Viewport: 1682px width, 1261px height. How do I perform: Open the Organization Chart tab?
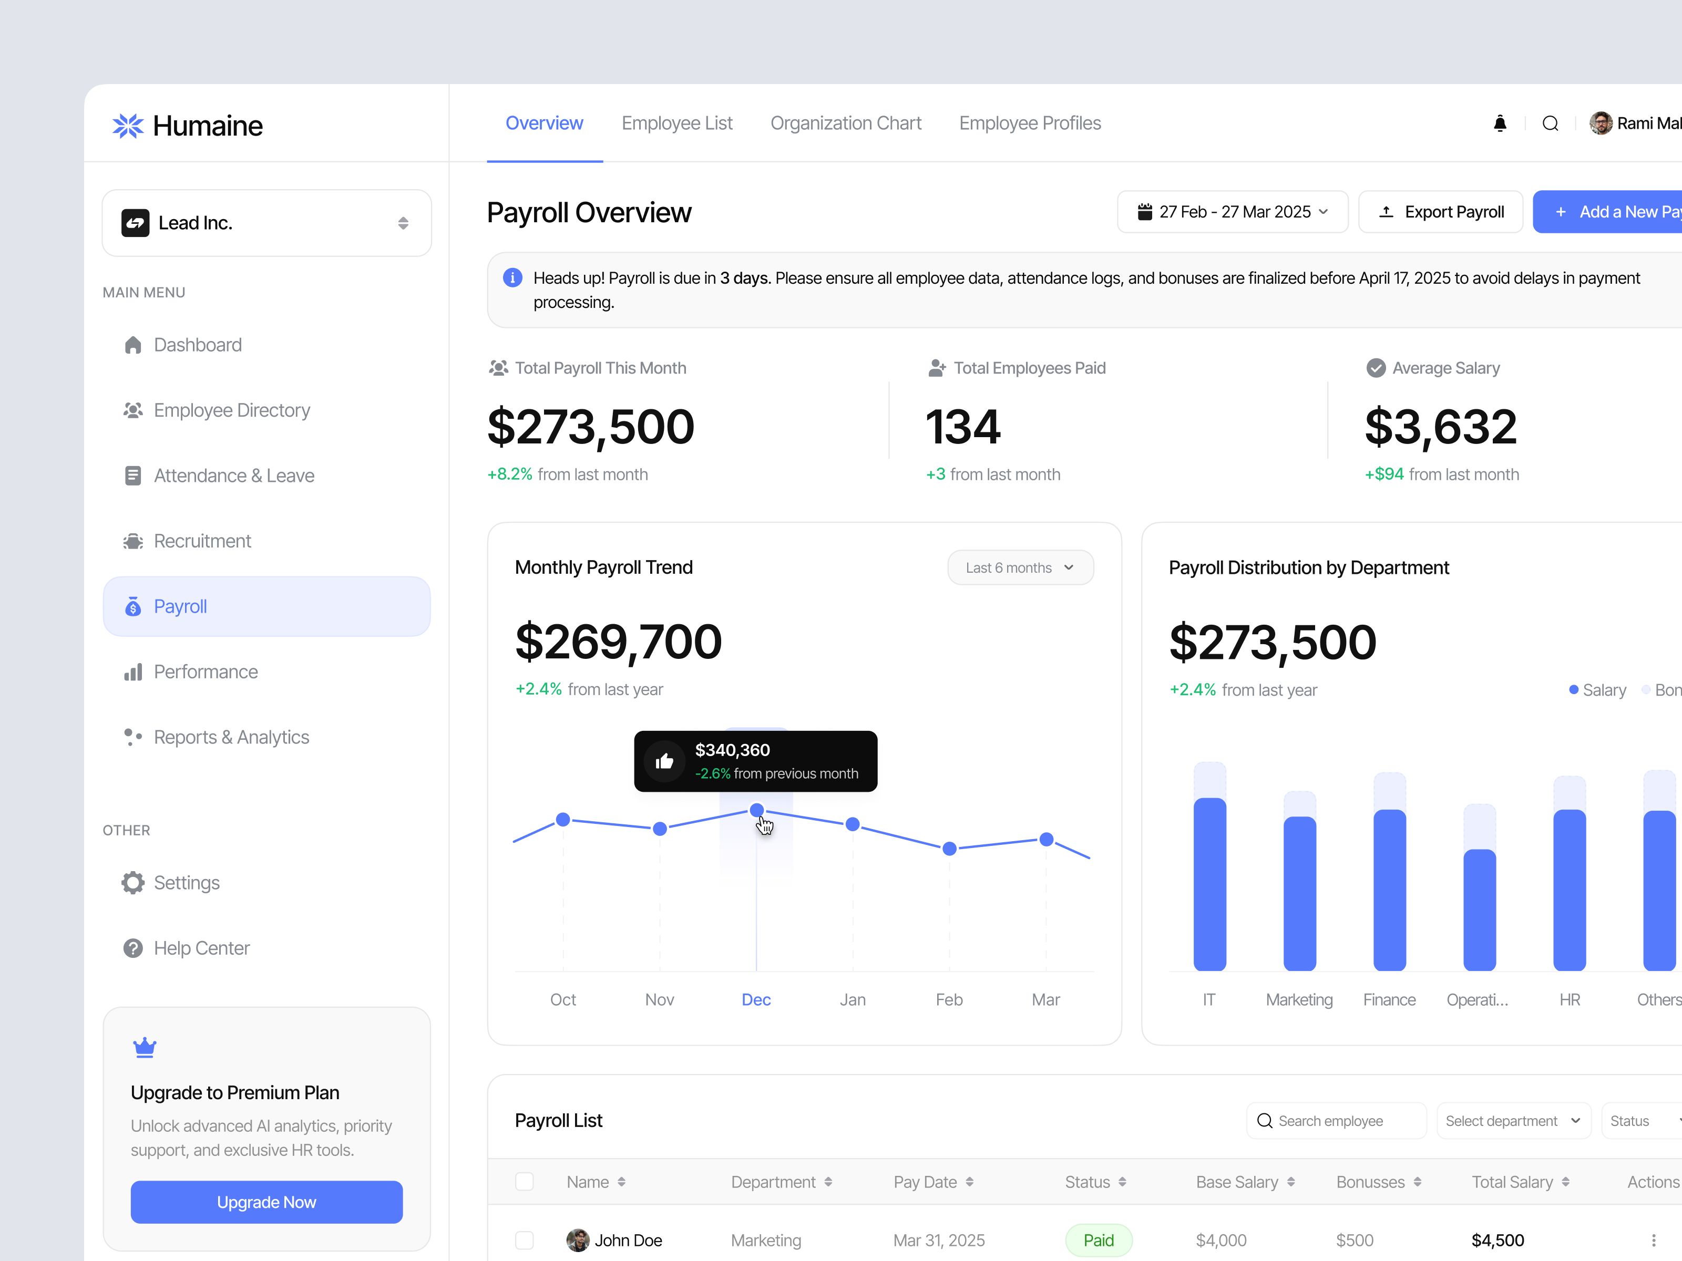(x=846, y=123)
